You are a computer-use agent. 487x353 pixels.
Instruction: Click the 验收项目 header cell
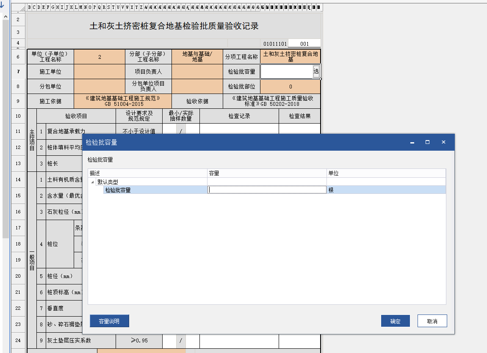point(76,116)
